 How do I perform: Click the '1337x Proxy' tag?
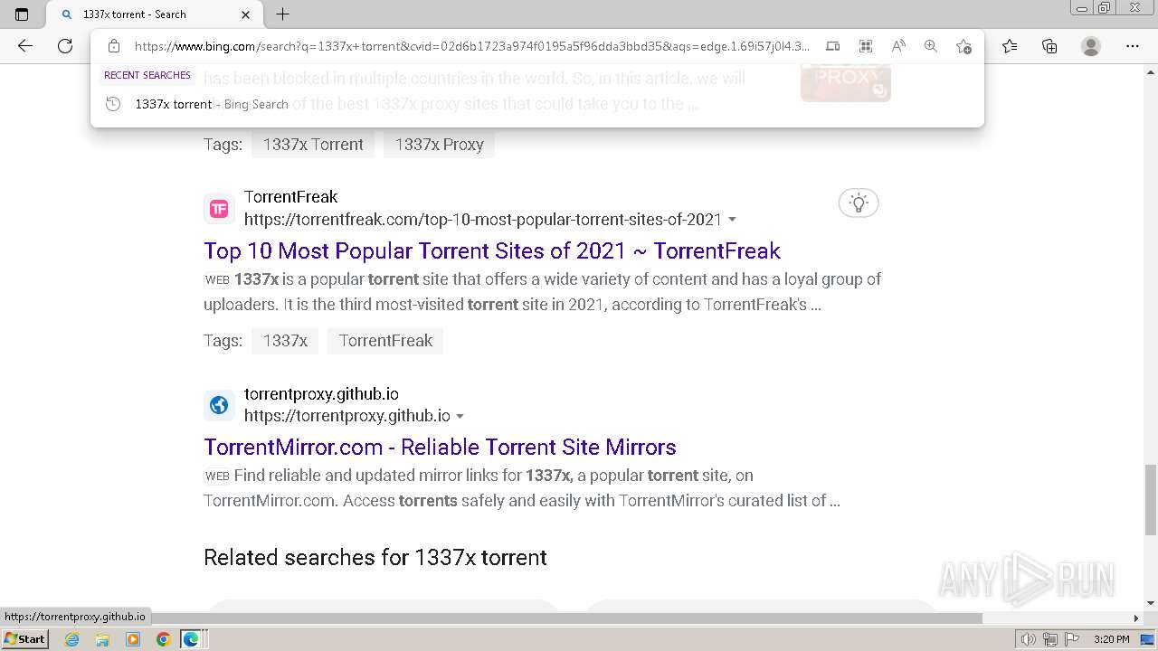(x=440, y=145)
